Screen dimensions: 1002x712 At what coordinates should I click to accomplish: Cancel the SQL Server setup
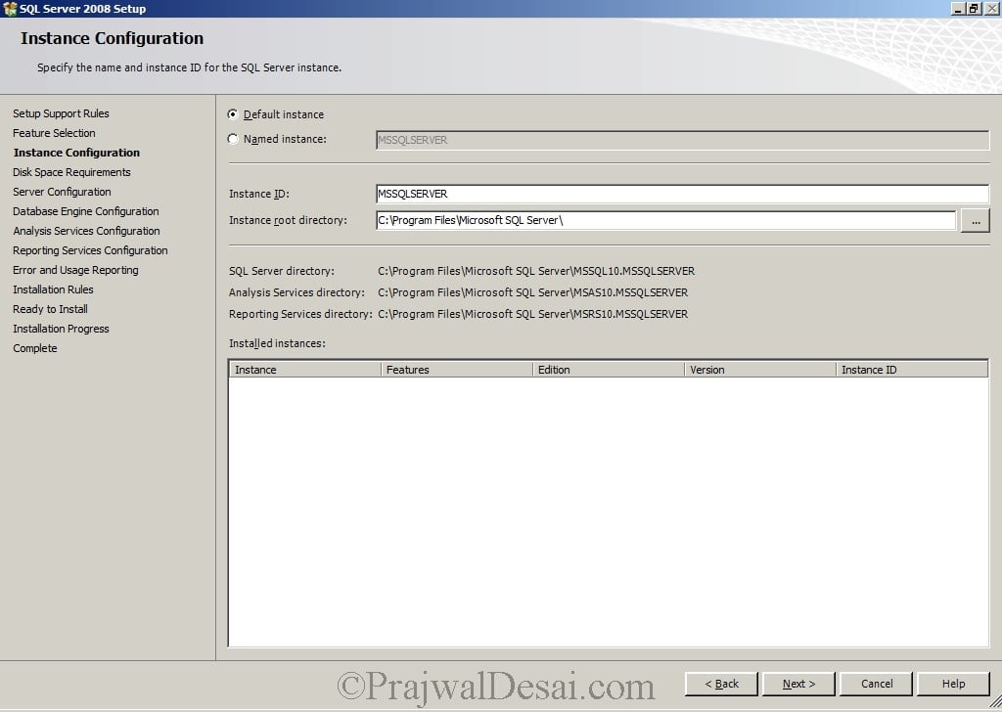click(876, 684)
